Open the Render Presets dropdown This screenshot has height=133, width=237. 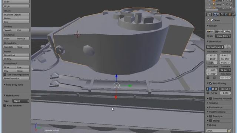[215, 47]
